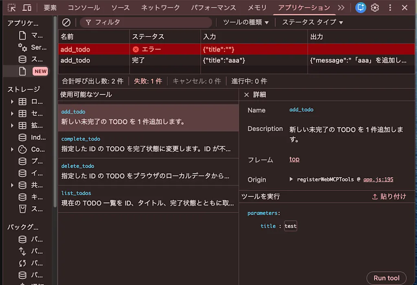Screen dimensions: 417x285
Task: Expand the 拡... extension storage tree item
Action: 12,125
